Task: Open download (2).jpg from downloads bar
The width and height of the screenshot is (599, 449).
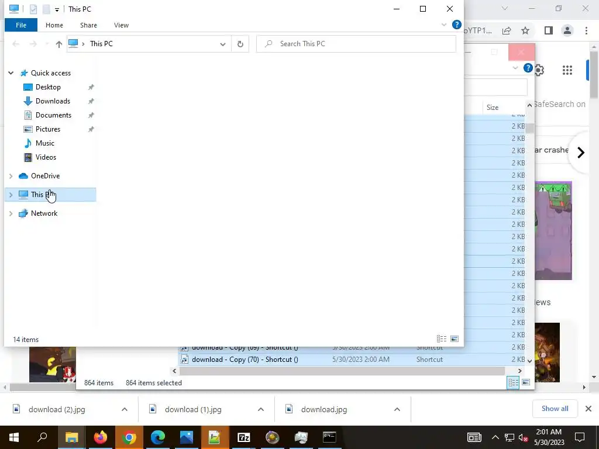Action: [x=57, y=410]
